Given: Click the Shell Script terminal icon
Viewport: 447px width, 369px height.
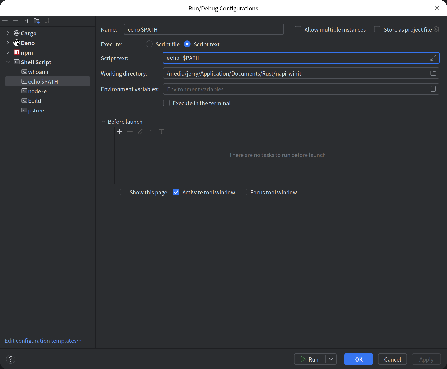Looking at the screenshot, I should point(17,62).
